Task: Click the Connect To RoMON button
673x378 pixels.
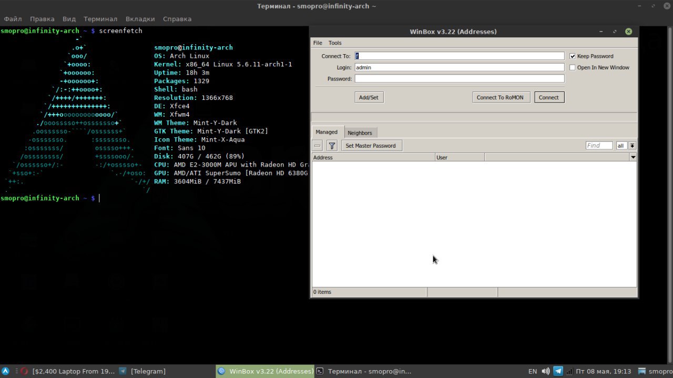Action: click(500, 97)
